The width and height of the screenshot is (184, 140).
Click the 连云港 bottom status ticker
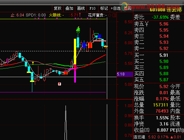[x=139, y=137]
